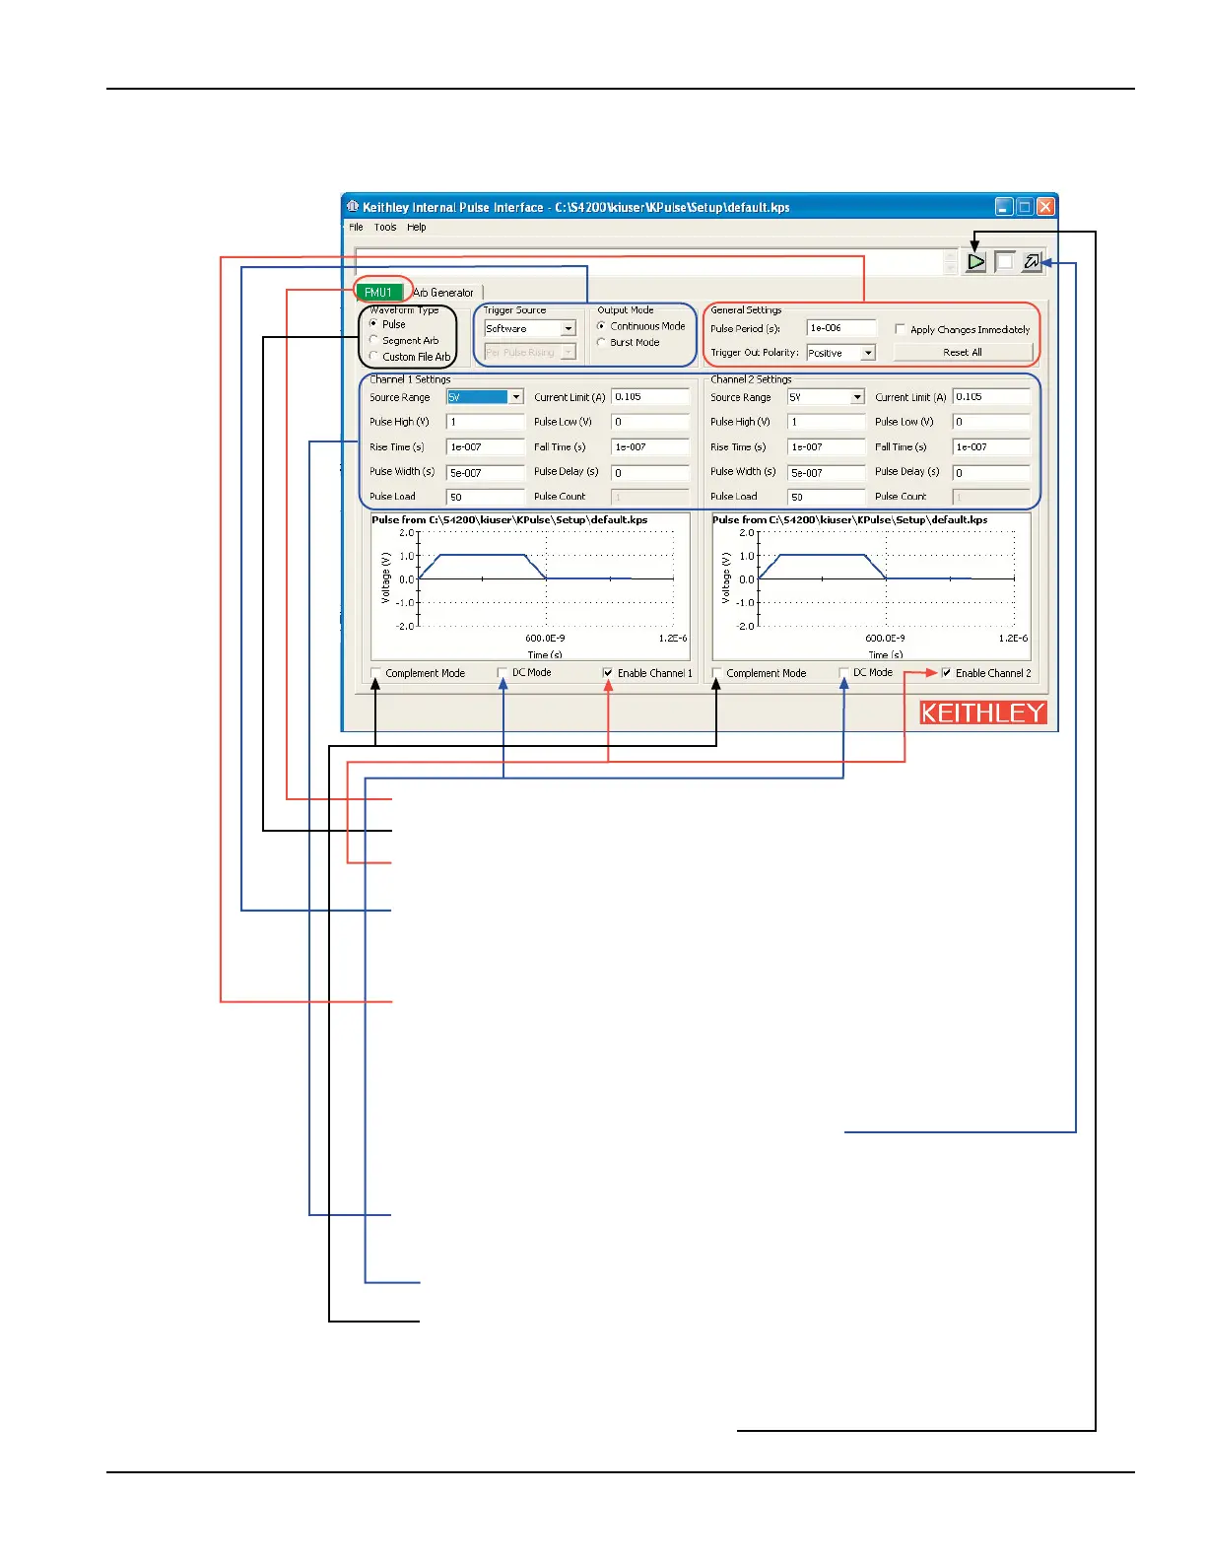The height and width of the screenshot is (1561, 1206).
Task: Click the Reset All button
Action: 963,352
